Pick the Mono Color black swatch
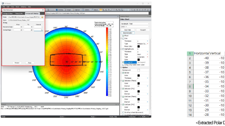 point(139,47)
